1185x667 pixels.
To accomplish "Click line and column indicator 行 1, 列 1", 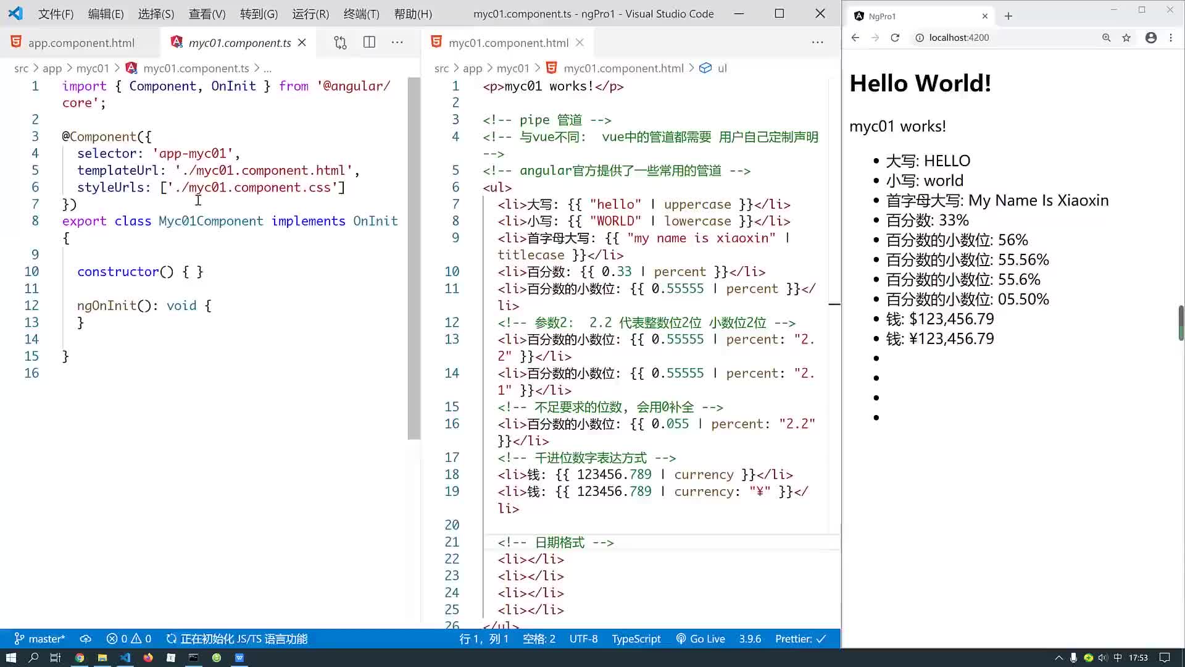I will click(x=483, y=639).
